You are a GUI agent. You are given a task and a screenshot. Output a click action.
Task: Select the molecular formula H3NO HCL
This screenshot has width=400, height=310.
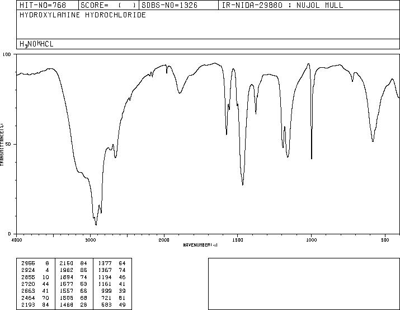(x=36, y=44)
